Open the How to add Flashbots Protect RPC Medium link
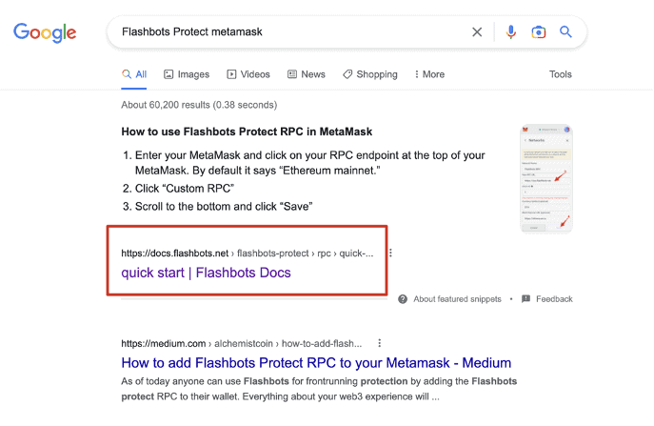This screenshot has width=654, height=426. (316, 362)
